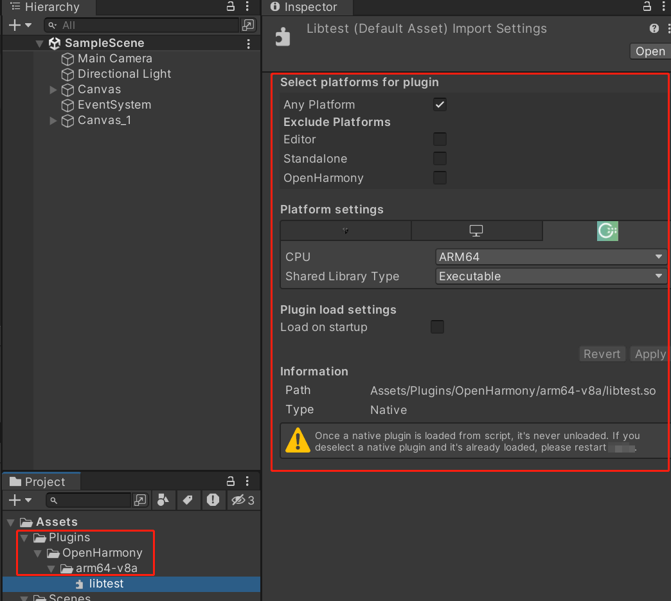This screenshot has height=601, width=671.
Task: Lock the Inspector panel with padlock icon
Action: [647, 6]
